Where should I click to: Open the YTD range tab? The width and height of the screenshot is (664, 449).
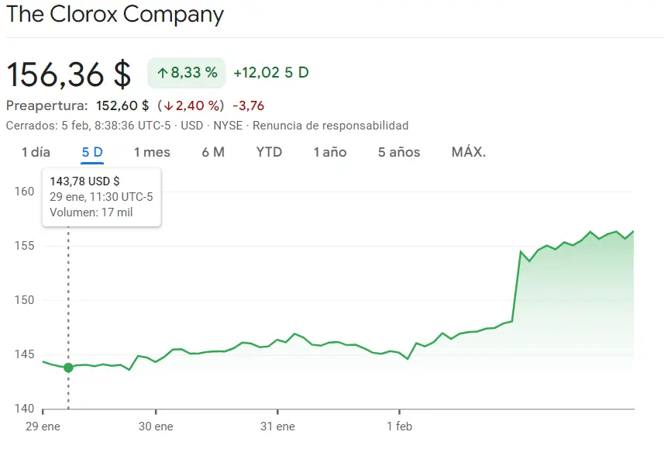coord(269,152)
